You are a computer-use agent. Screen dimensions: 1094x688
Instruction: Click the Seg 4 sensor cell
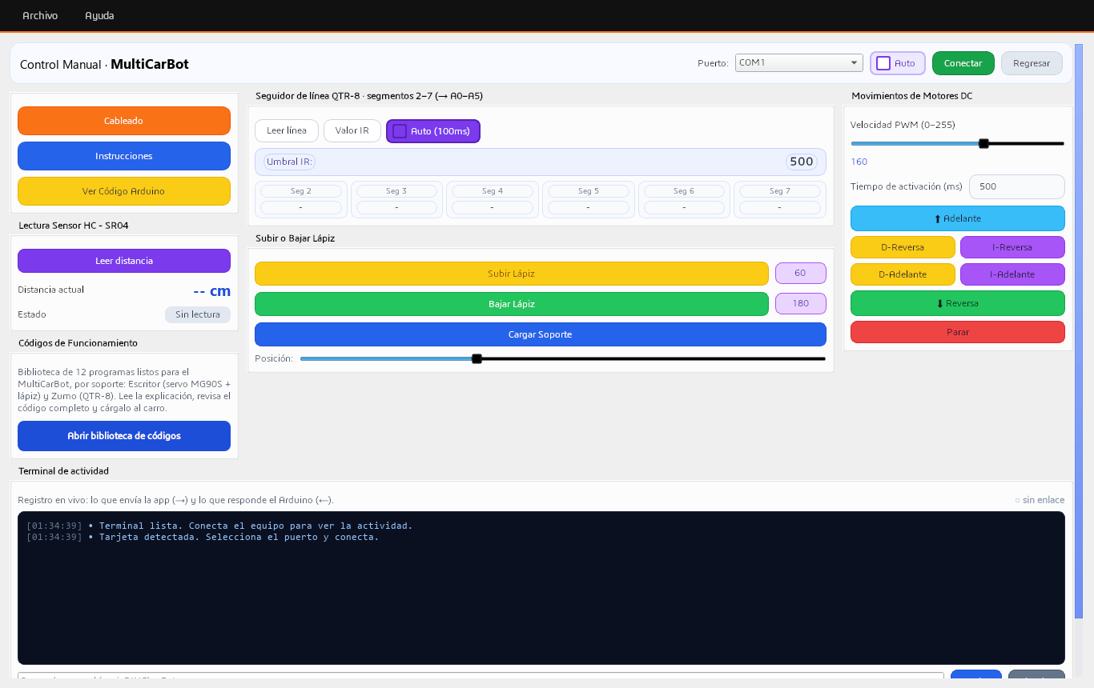coord(493,199)
